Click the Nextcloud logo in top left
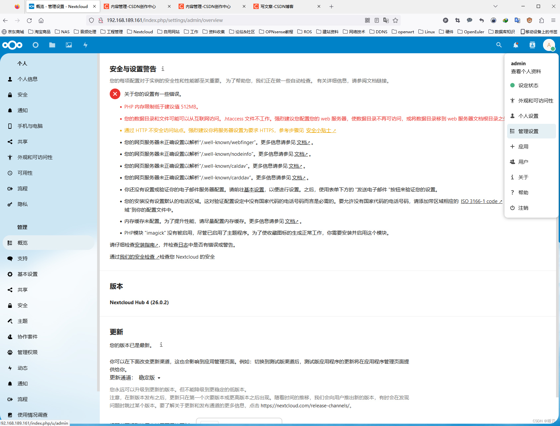This screenshot has height=426, width=560. 12,45
